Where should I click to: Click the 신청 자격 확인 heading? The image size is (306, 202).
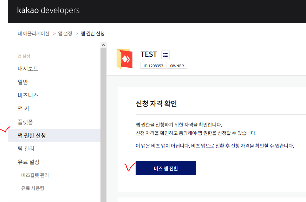[156, 103]
